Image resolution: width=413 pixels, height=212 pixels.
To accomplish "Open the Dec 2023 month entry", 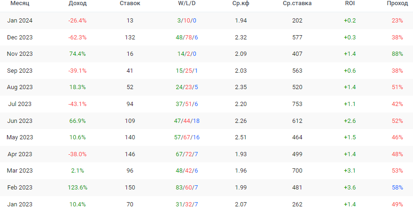I will [20, 37].
